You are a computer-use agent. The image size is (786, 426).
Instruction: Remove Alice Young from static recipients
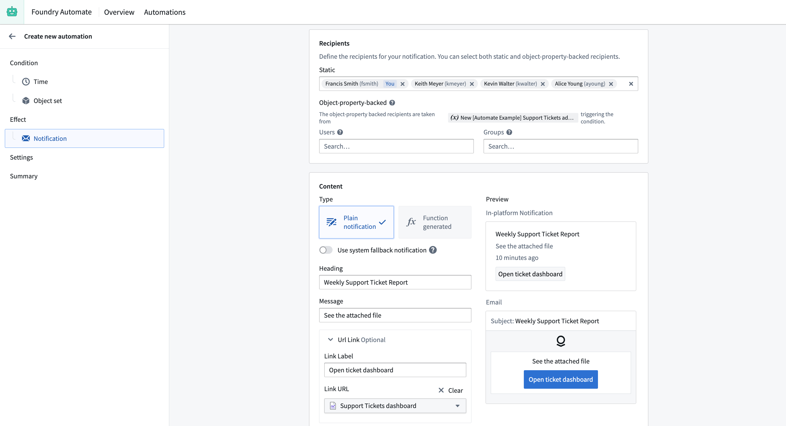[x=611, y=84]
